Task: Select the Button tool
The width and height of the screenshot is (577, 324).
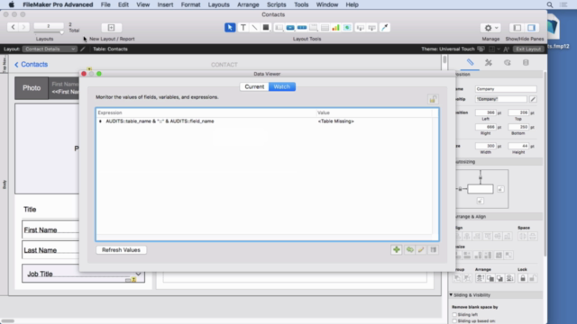Action: [x=290, y=28]
